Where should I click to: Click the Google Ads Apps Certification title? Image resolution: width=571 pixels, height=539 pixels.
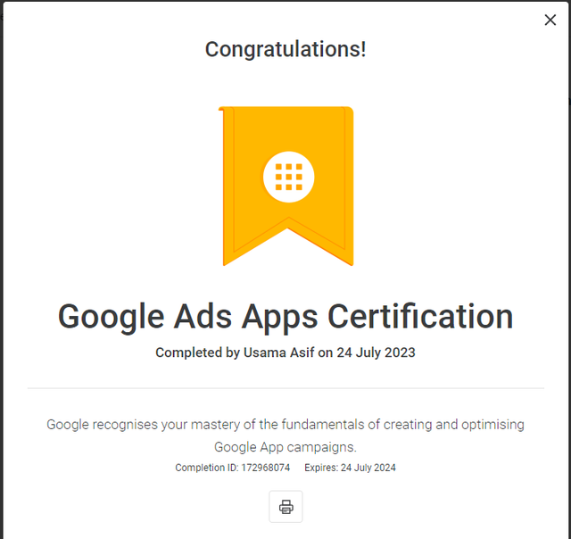click(285, 317)
